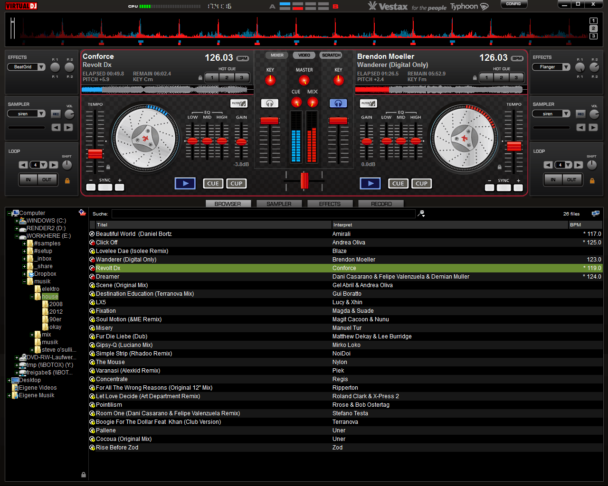Click right deck play button
This screenshot has height=486, width=608.
(x=370, y=183)
